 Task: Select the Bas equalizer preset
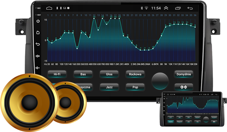(x=83, y=74)
